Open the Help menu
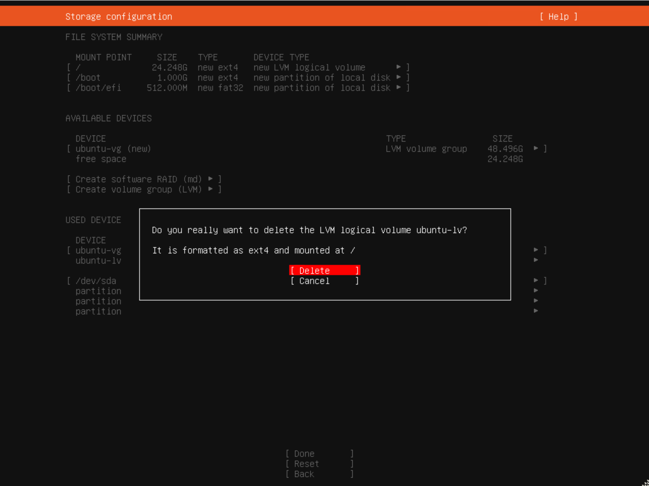The width and height of the screenshot is (649, 486). (559, 16)
